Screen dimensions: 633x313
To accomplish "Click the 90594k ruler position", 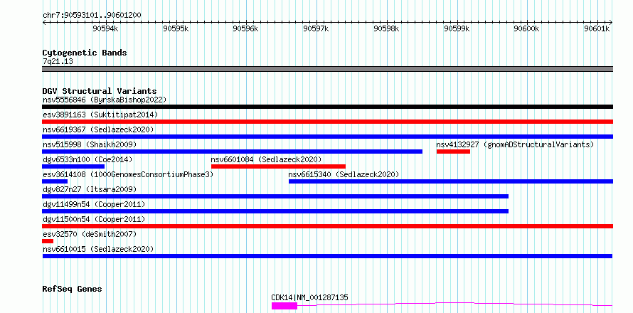I will point(106,28).
